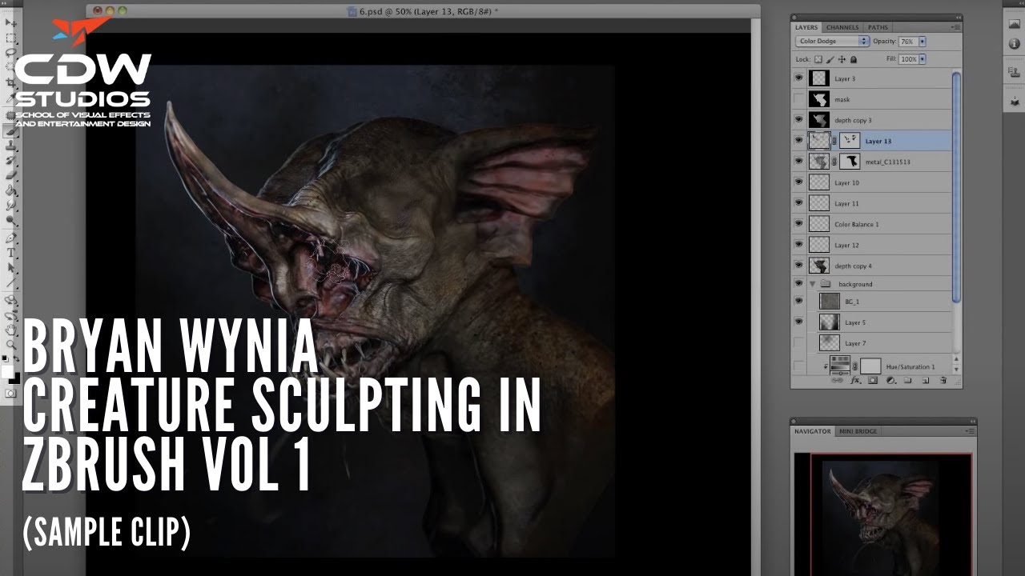Hide the BG_1 layer
Image resolution: width=1025 pixels, height=576 pixels.
point(798,302)
